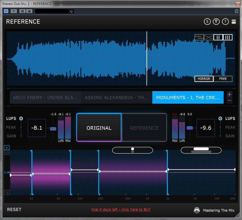The image size is (242, 220).
Task: Click the stereo width pill with dots
Action: pos(132,150)
